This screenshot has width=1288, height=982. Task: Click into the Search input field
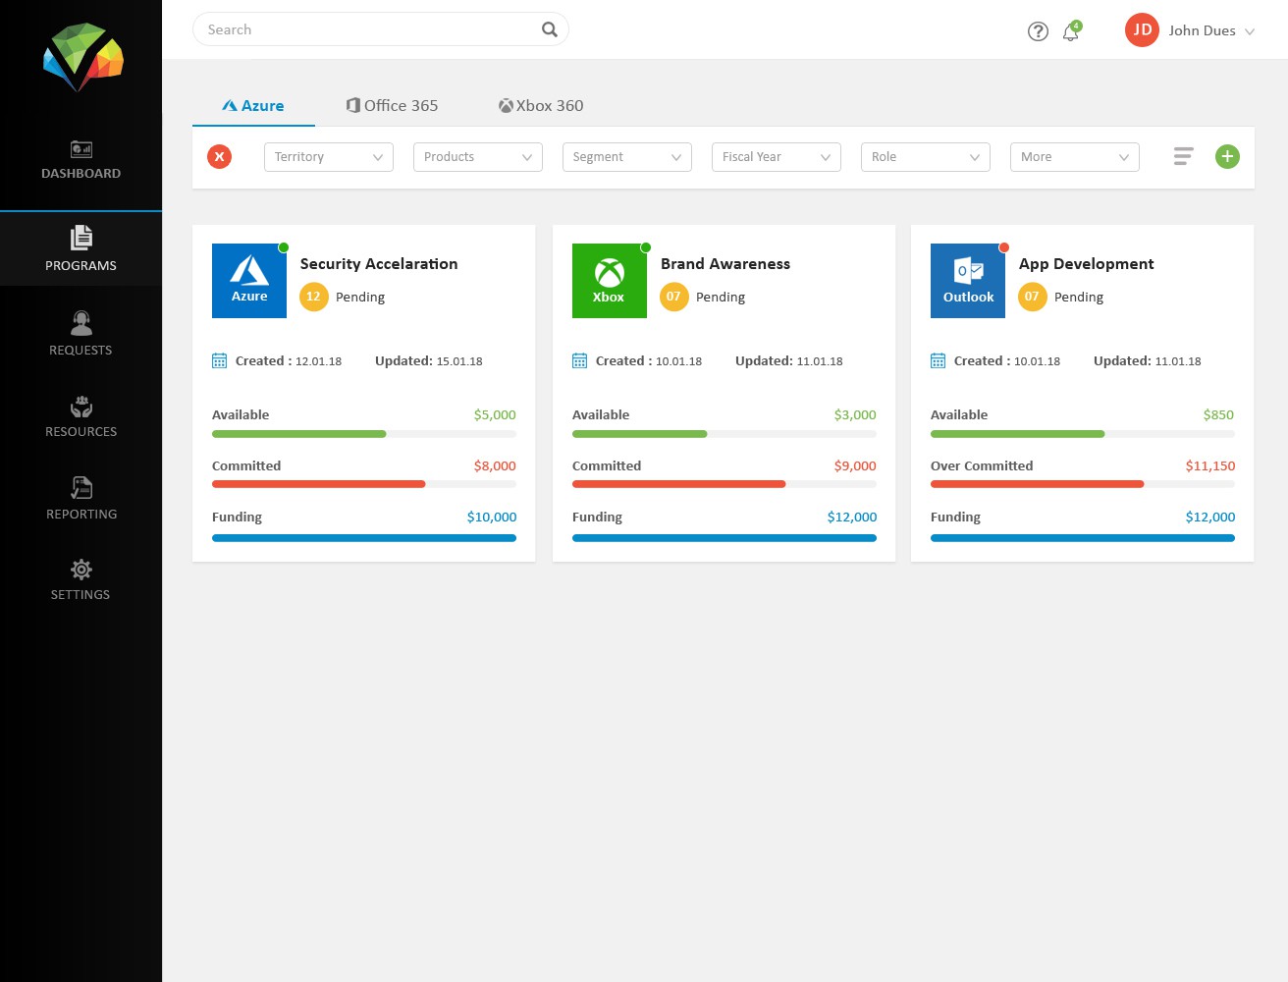(x=368, y=29)
